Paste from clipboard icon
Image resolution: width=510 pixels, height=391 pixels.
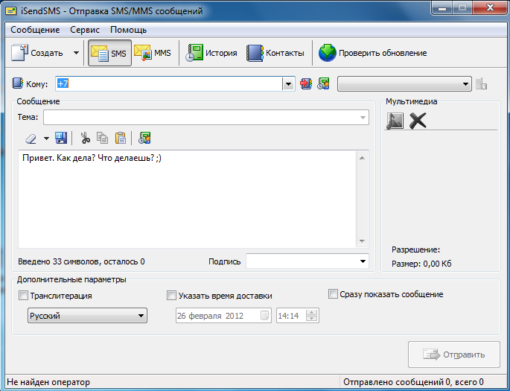pos(121,138)
